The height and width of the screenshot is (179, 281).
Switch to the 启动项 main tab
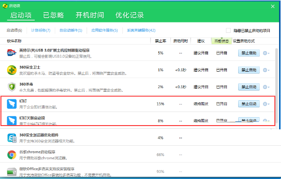tap(21, 15)
